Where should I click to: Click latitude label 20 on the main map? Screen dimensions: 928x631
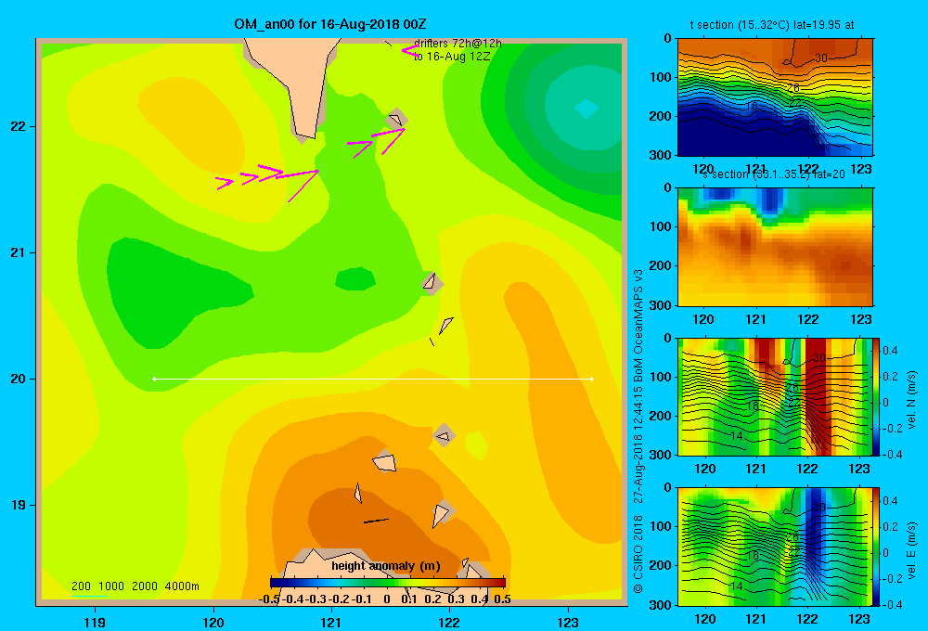click(18, 379)
